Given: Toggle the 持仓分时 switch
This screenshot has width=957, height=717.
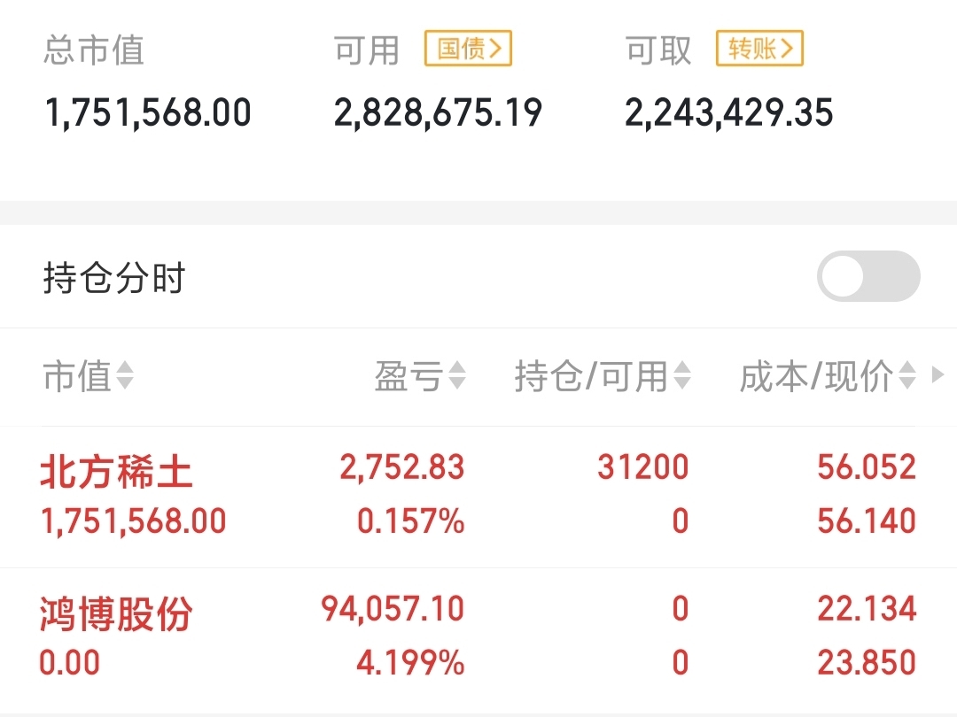Looking at the screenshot, I should pyautogui.click(x=868, y=276).
